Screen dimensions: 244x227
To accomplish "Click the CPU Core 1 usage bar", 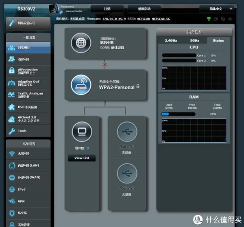I will coord(179,55).
